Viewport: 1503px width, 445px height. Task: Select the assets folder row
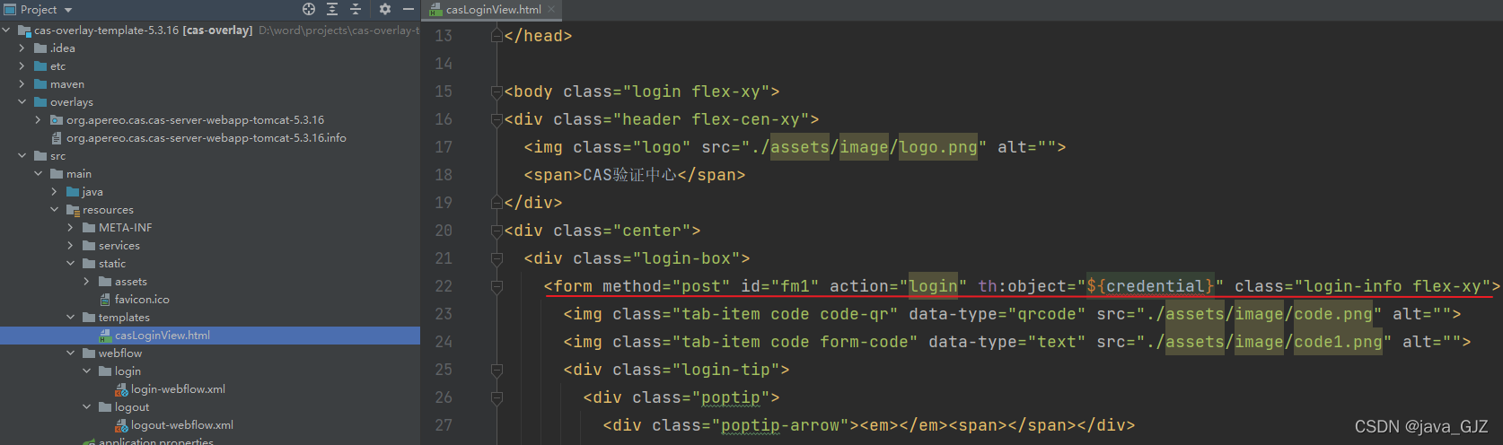pyautogui.click(x=210, y=282)
